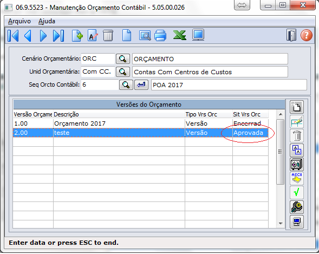Click the Versão Orçame column header
Viewport: 319px width, 254px height.
[33, 114]
